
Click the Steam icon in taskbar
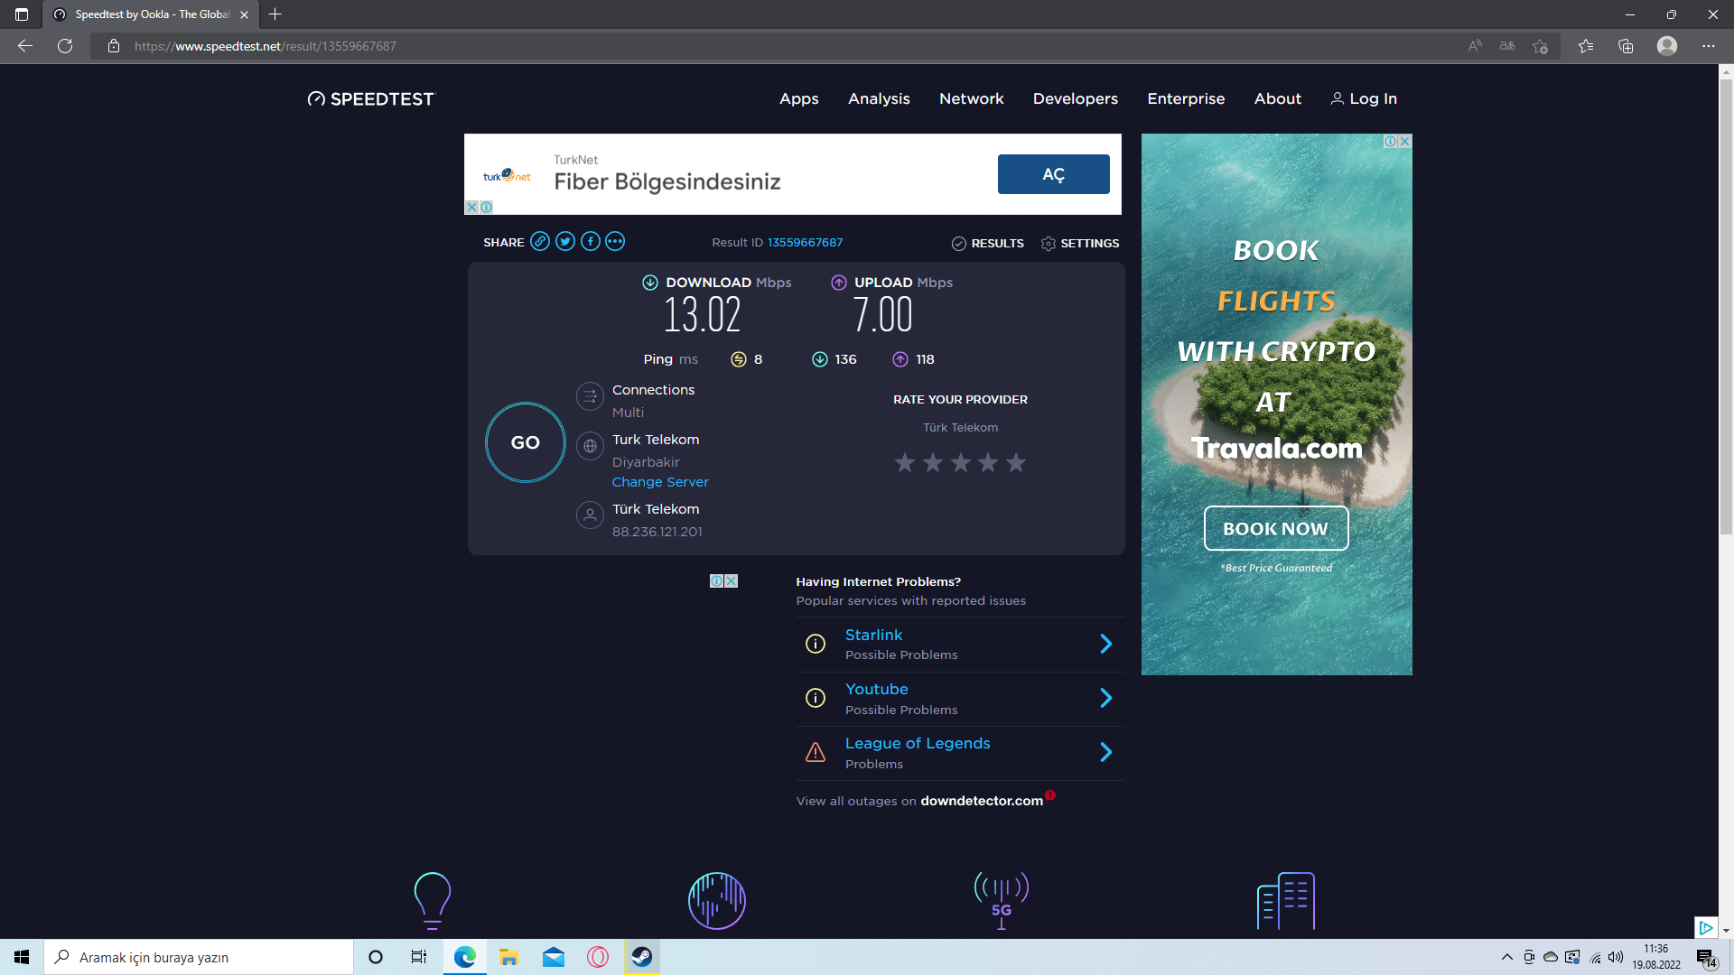coord(642,957)
